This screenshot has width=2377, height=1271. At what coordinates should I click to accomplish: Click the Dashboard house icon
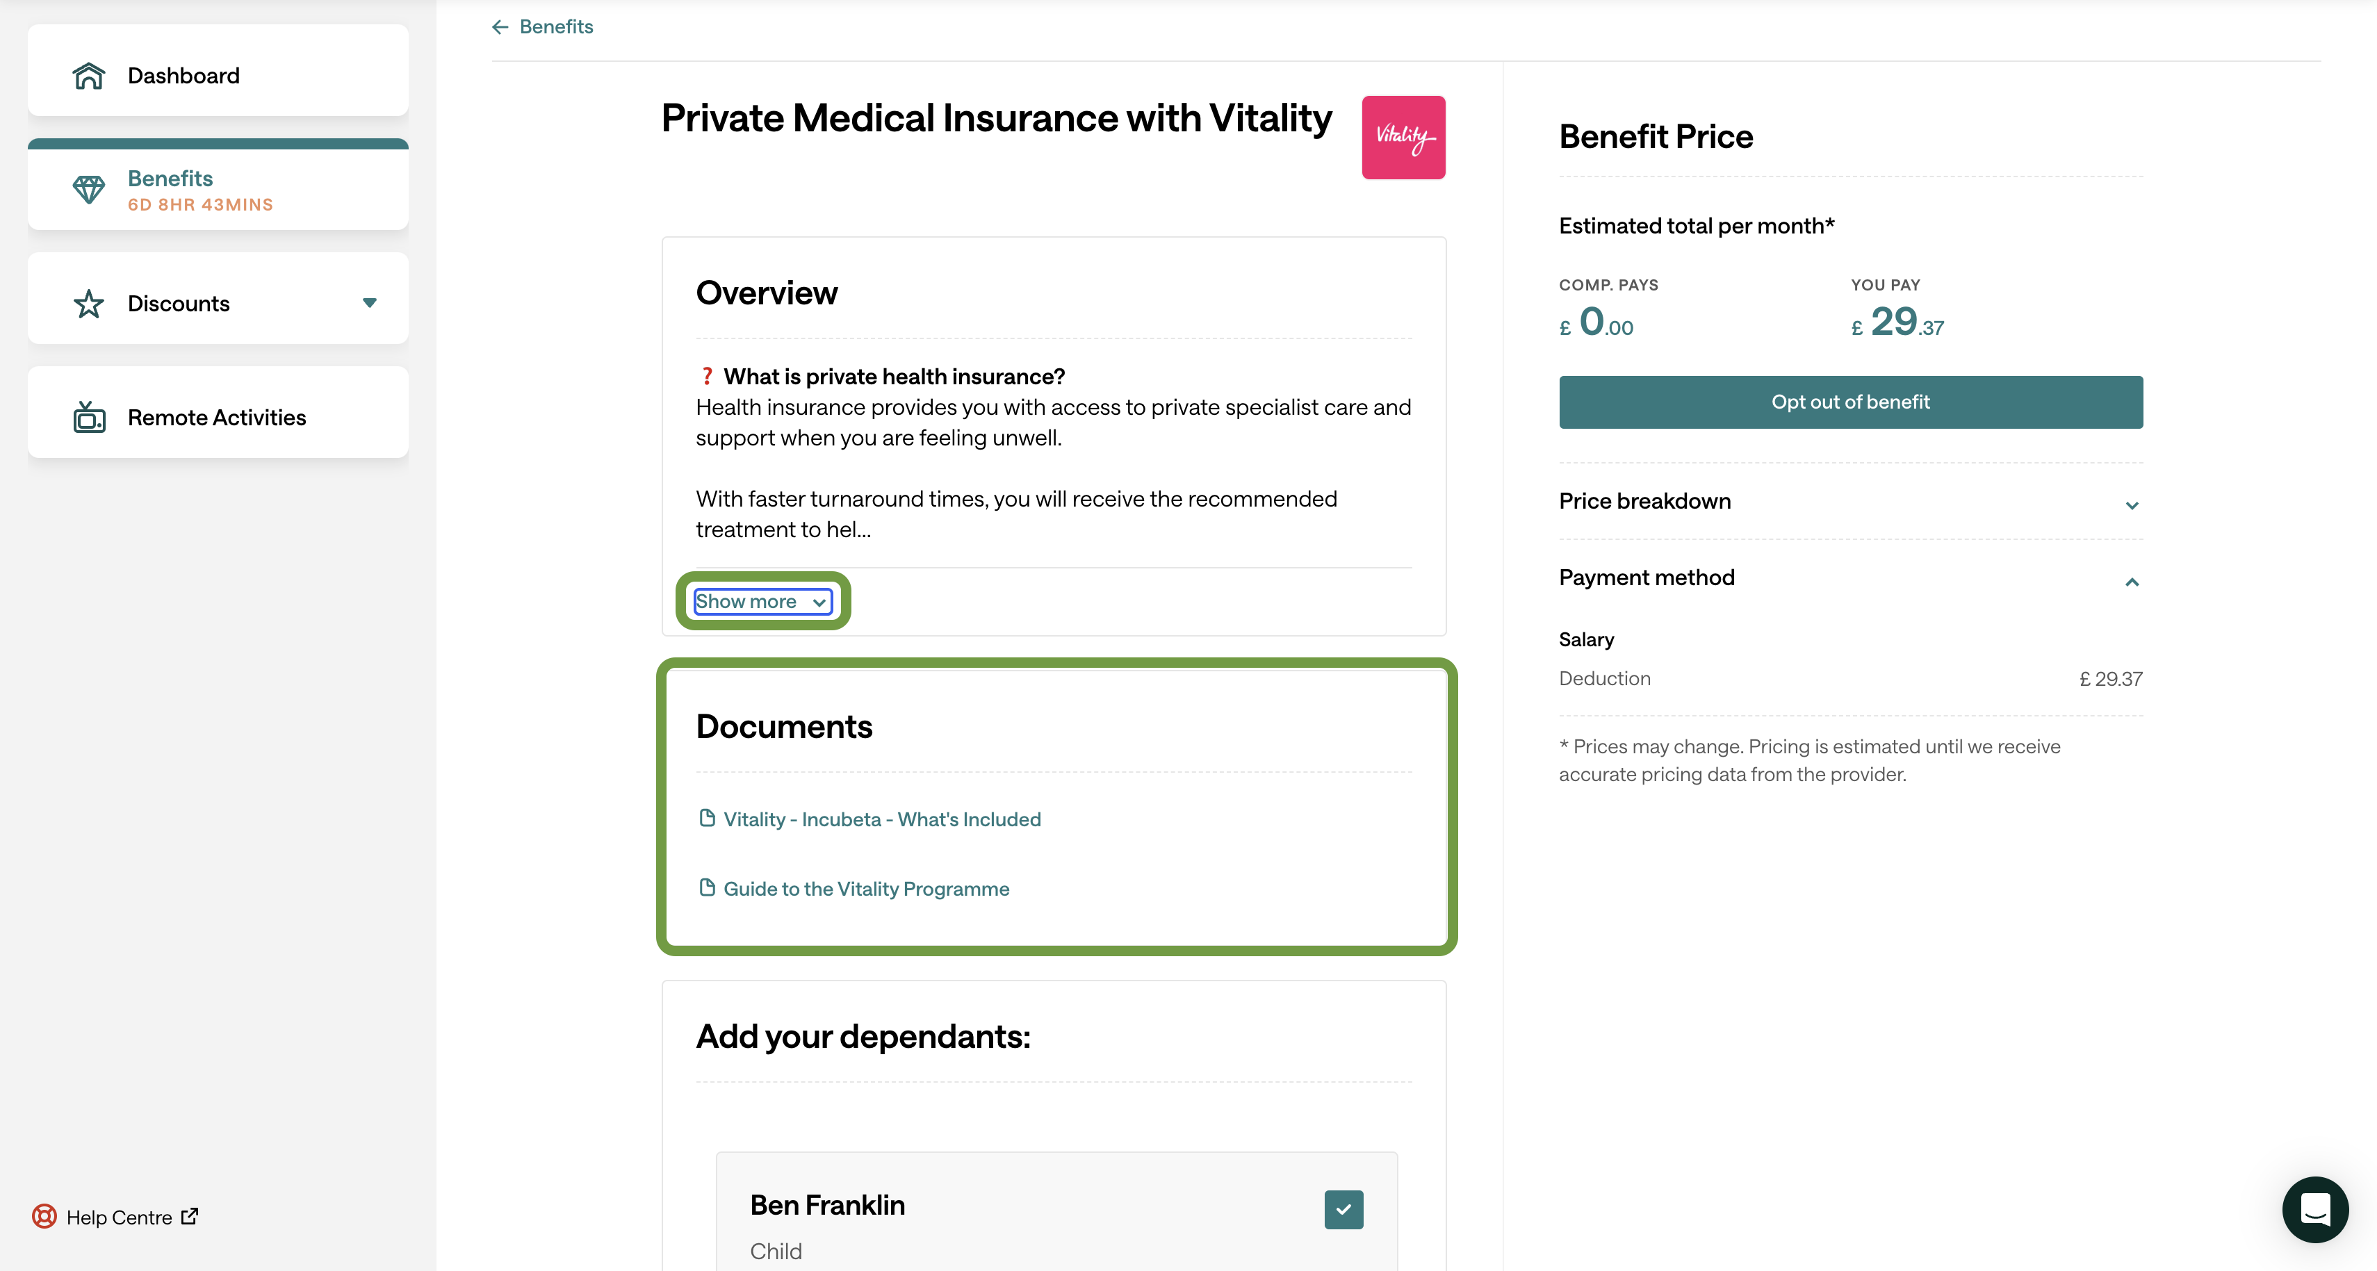(x=88, y=76)
